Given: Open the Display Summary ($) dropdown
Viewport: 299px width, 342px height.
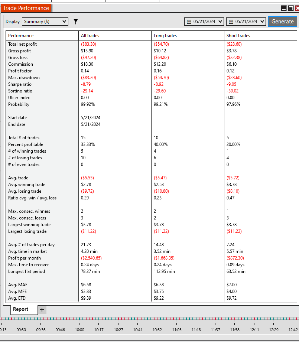Looking at the screenshot, I should 45,22.
